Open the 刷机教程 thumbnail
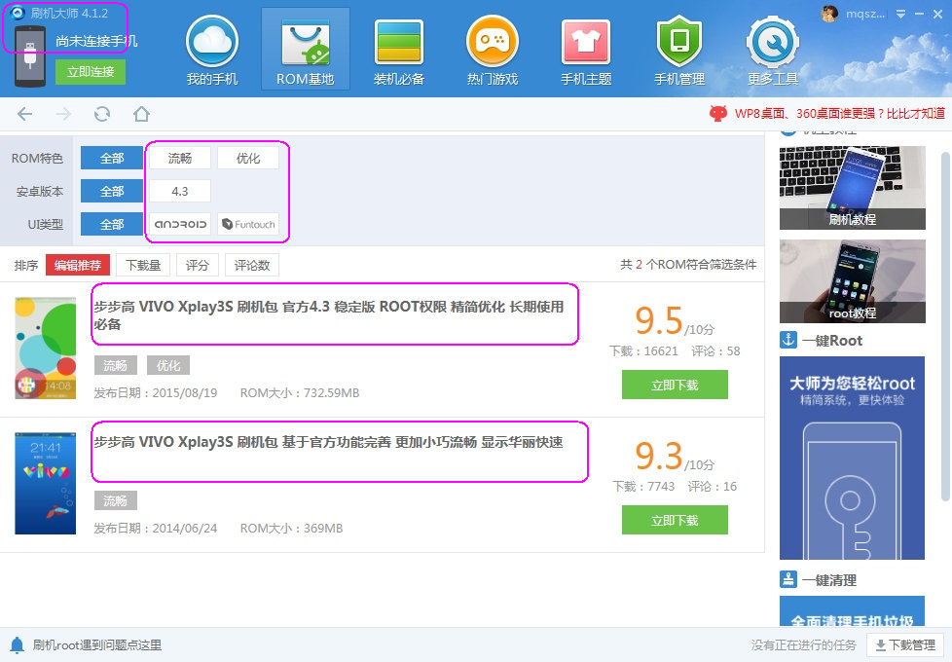The width and height of the screenshot is (952, 662). pyautogui.click(x=852, y=188)
